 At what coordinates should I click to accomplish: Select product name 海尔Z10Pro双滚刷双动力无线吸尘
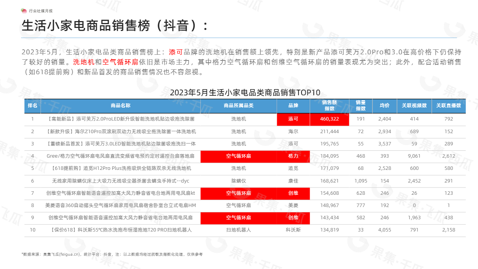[120, 131]
